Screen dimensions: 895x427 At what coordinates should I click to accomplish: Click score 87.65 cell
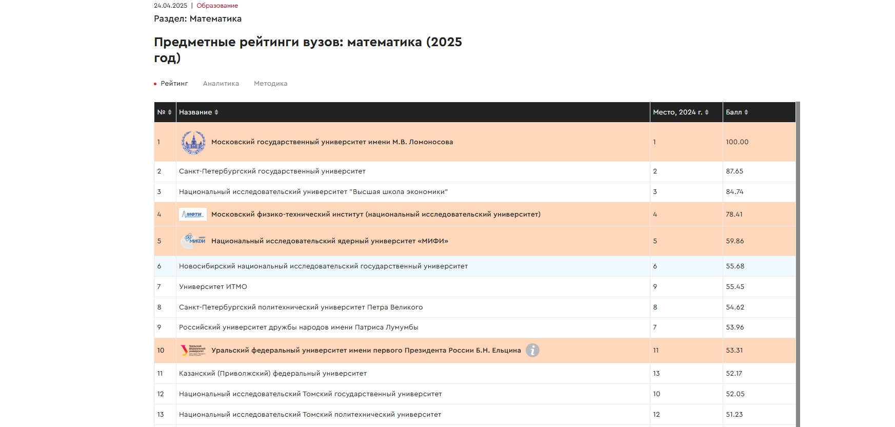(x=759, y=171)
